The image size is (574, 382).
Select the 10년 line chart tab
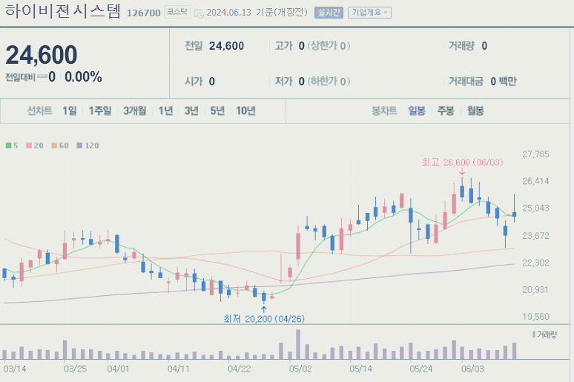[x=245, y=111]
